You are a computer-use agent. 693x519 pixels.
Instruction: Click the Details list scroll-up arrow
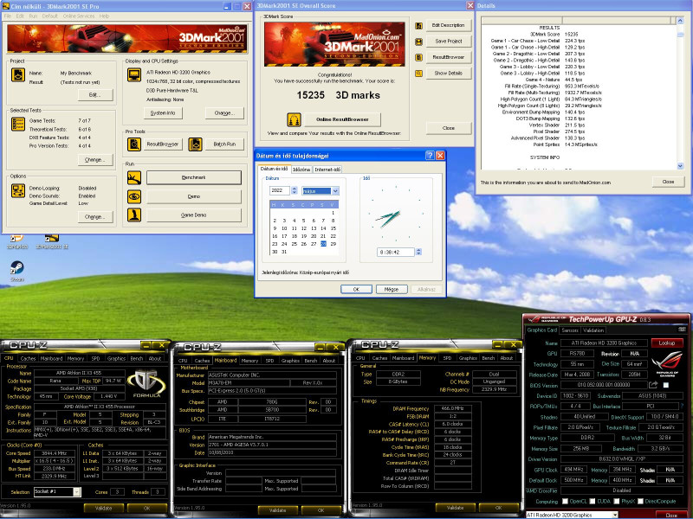point(680,21)
